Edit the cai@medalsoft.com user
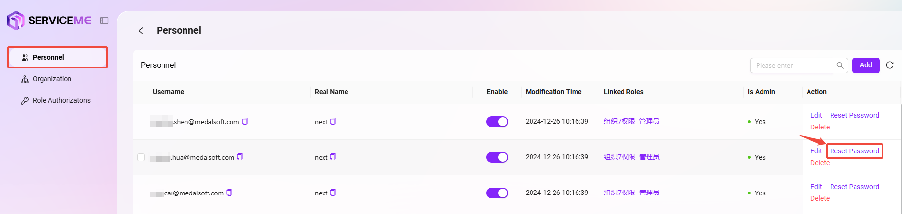902x214 pixels. click(x=816, y=187)
